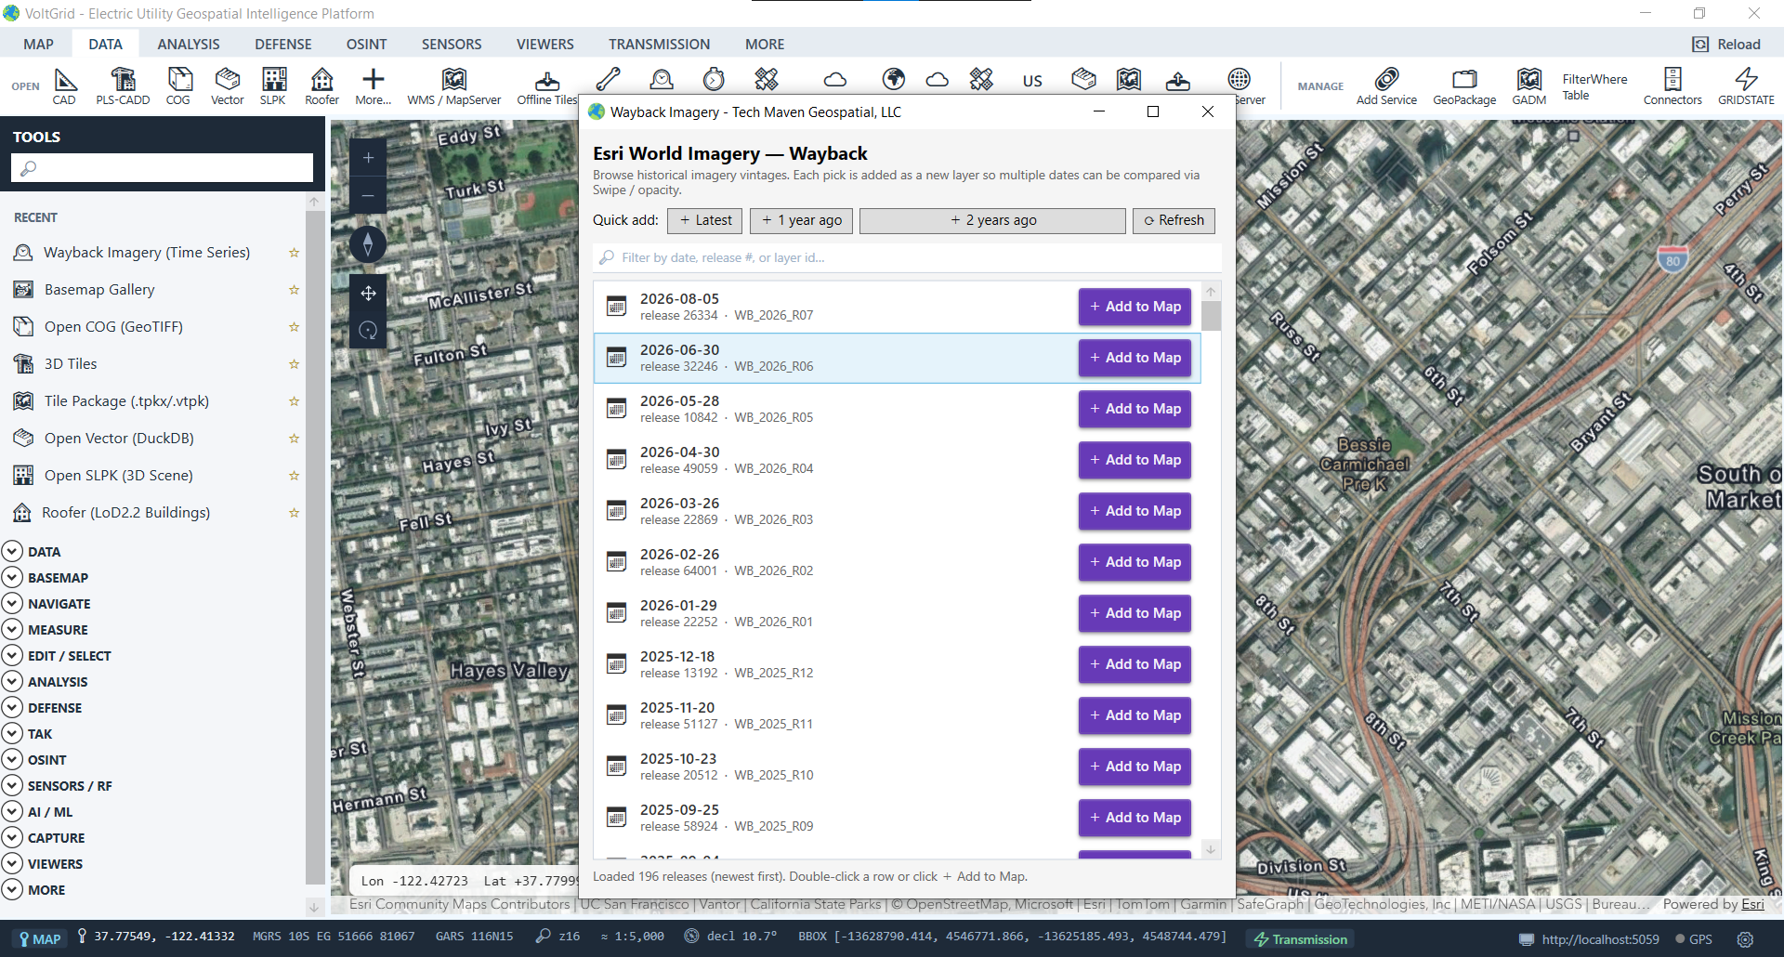1784x957 pixels.
Task: Toggle favorite star for Basemap Gallery
Action: 294,290
